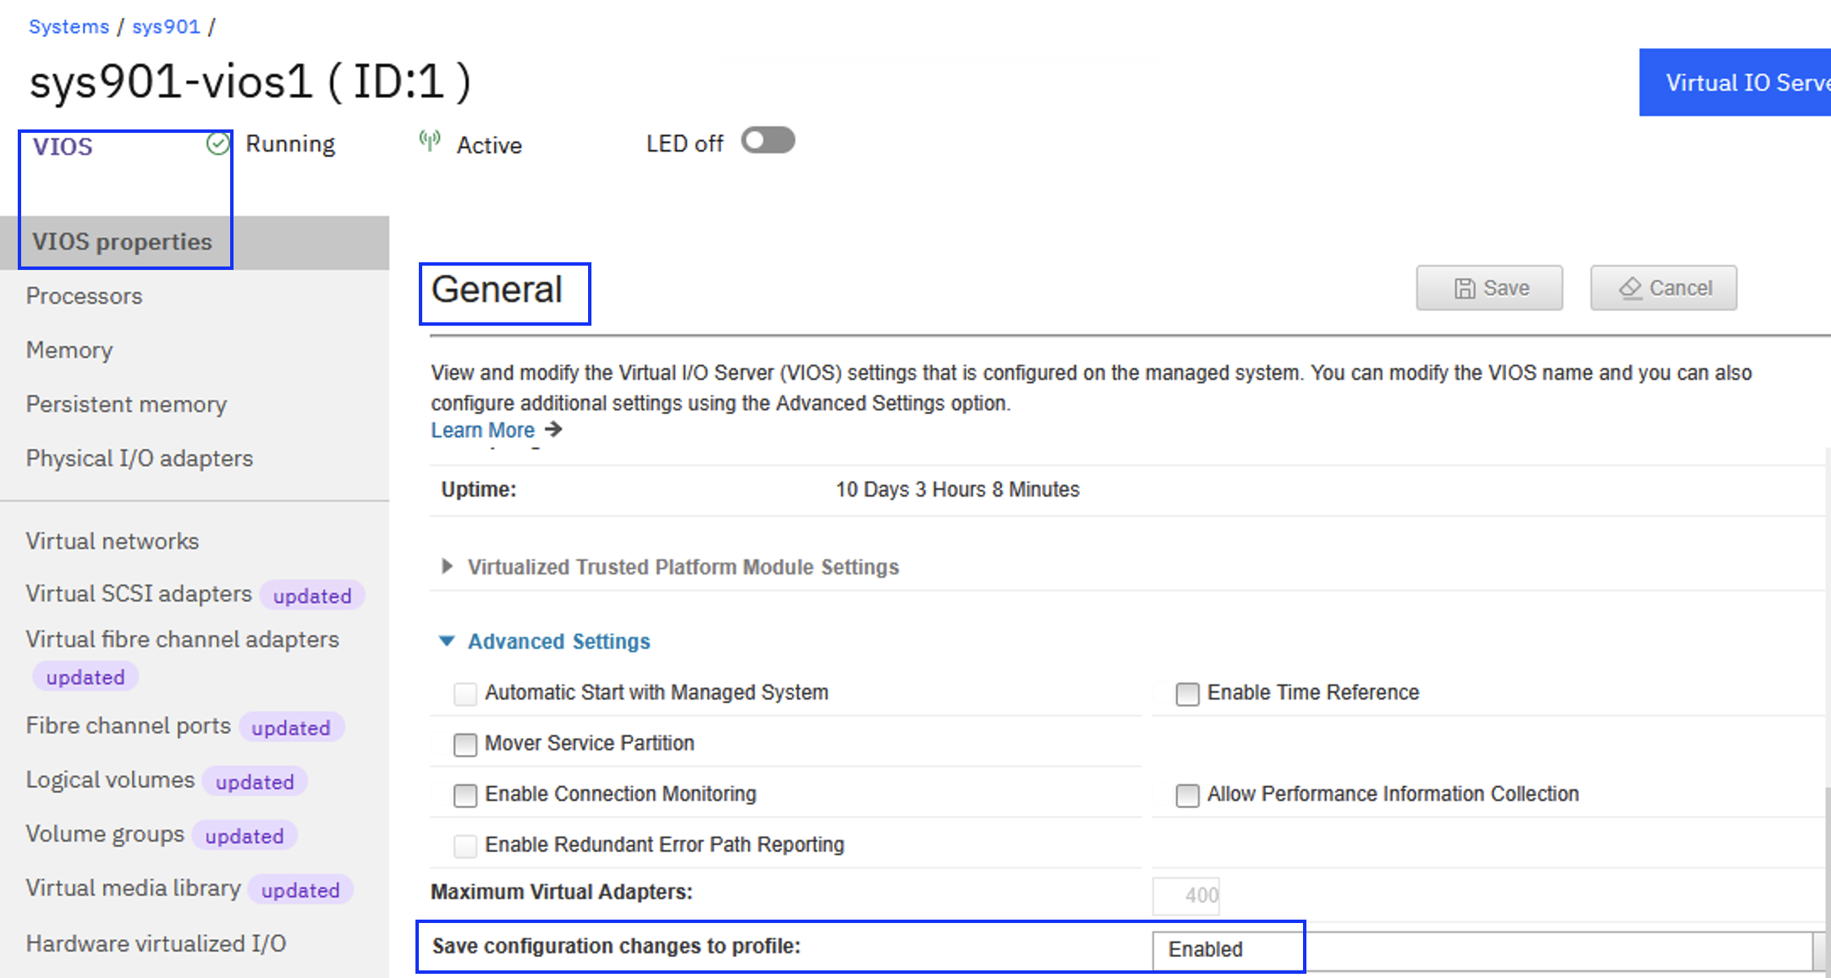1831x978 pixels.
Task: Open Save configuration changes to profile dropdown
Action: click(x=1481, y=949)
